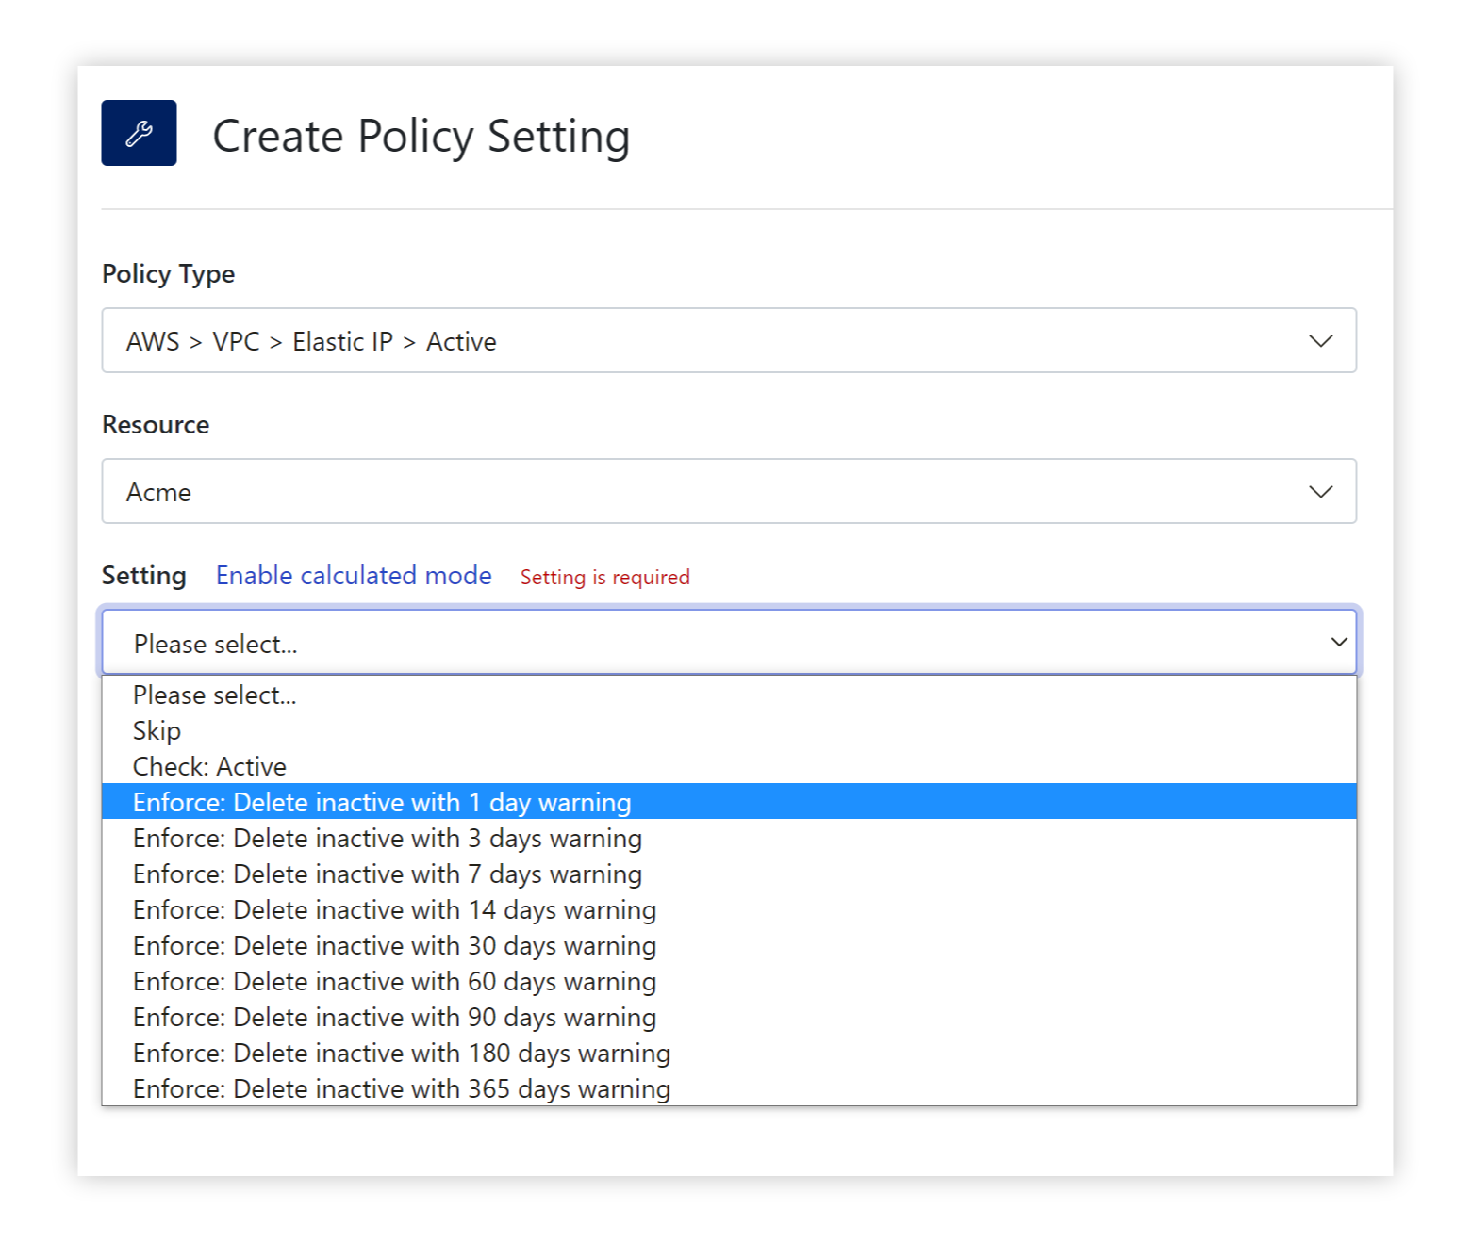Click the Resource dropdown chevron arrow

point(1320,491)
